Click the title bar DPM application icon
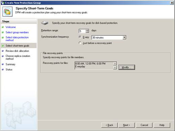175x131 pixels. tap(3, 3)
